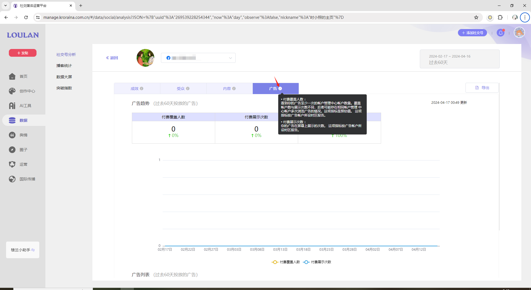Screen dimensions: 531x290
Task: Click the LOULAN logo
Action: pos(23,35)
